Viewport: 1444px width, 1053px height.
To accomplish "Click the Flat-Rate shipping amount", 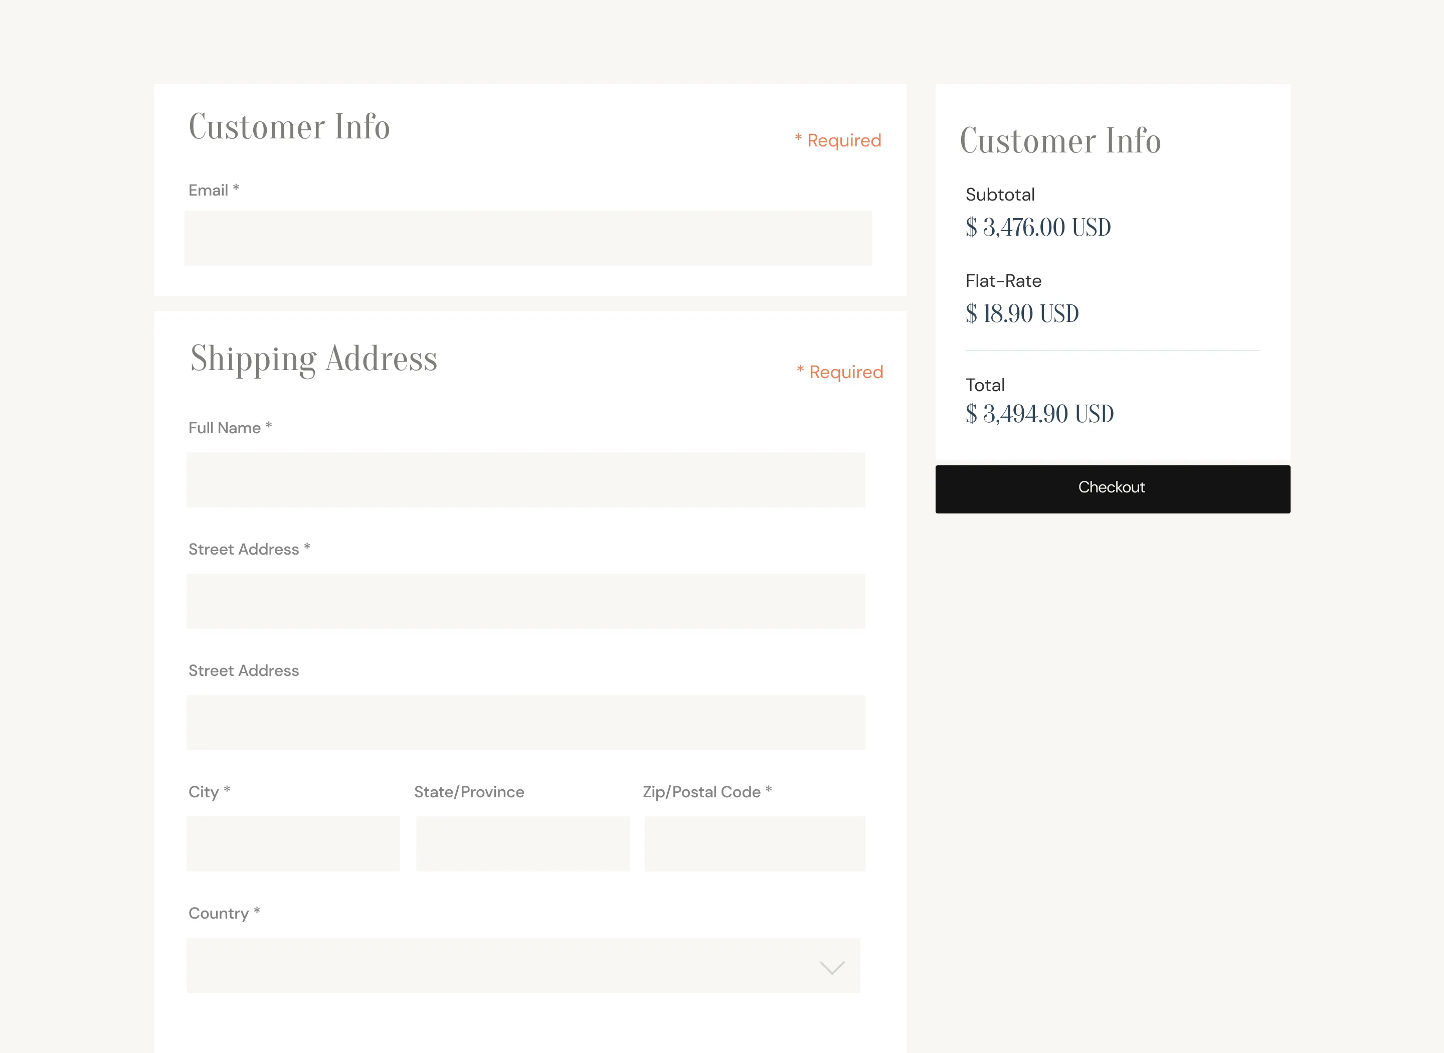I will tap(1021, 313).
